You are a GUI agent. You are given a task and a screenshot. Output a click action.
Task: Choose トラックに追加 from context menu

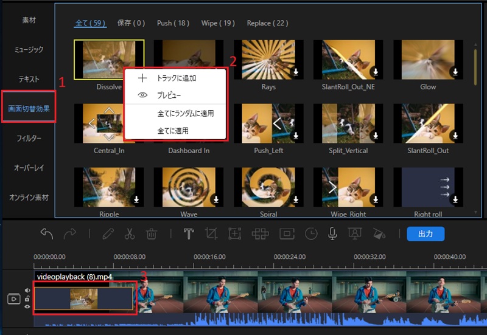pyautogui.click(x=175, y=78)
